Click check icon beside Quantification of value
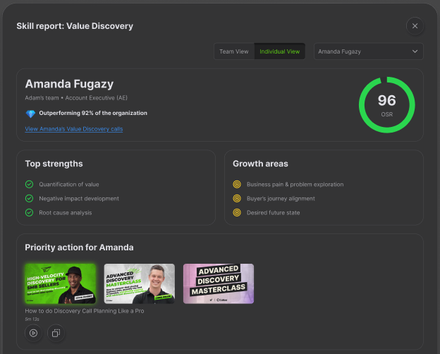Image resolution: width=440 pixels, height=354 pixels. point(29,185)
